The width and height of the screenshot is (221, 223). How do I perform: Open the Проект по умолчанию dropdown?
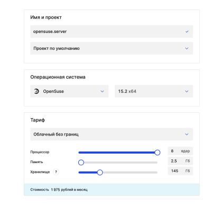(x=112, y=48)
